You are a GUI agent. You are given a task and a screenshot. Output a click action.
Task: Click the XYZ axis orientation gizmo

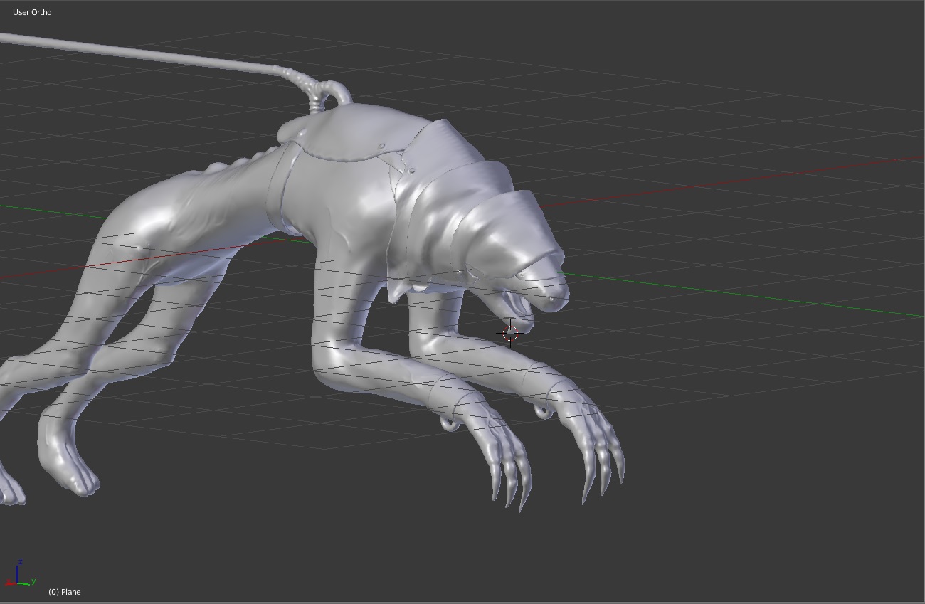click(x=20, y=575)
